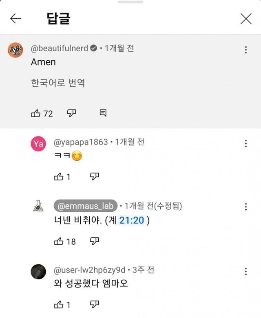
Task: Open more options for @yapapa1863 reply
Action: [246, 143]
